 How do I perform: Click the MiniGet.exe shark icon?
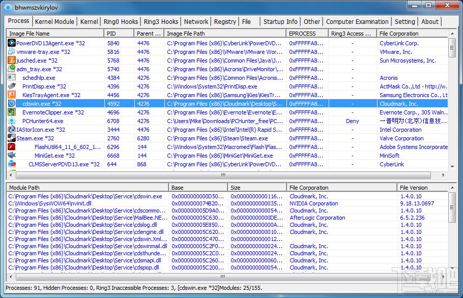pos(12,155)
